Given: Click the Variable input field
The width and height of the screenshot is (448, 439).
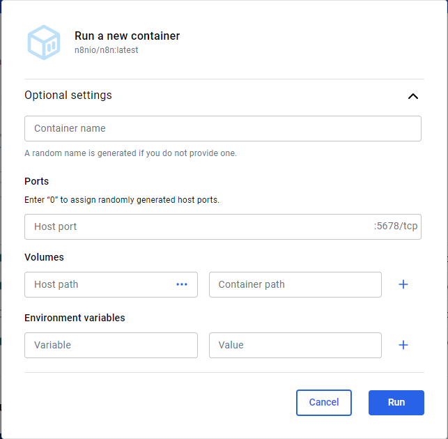Looking at the screenshot, I should click(111, 345).
